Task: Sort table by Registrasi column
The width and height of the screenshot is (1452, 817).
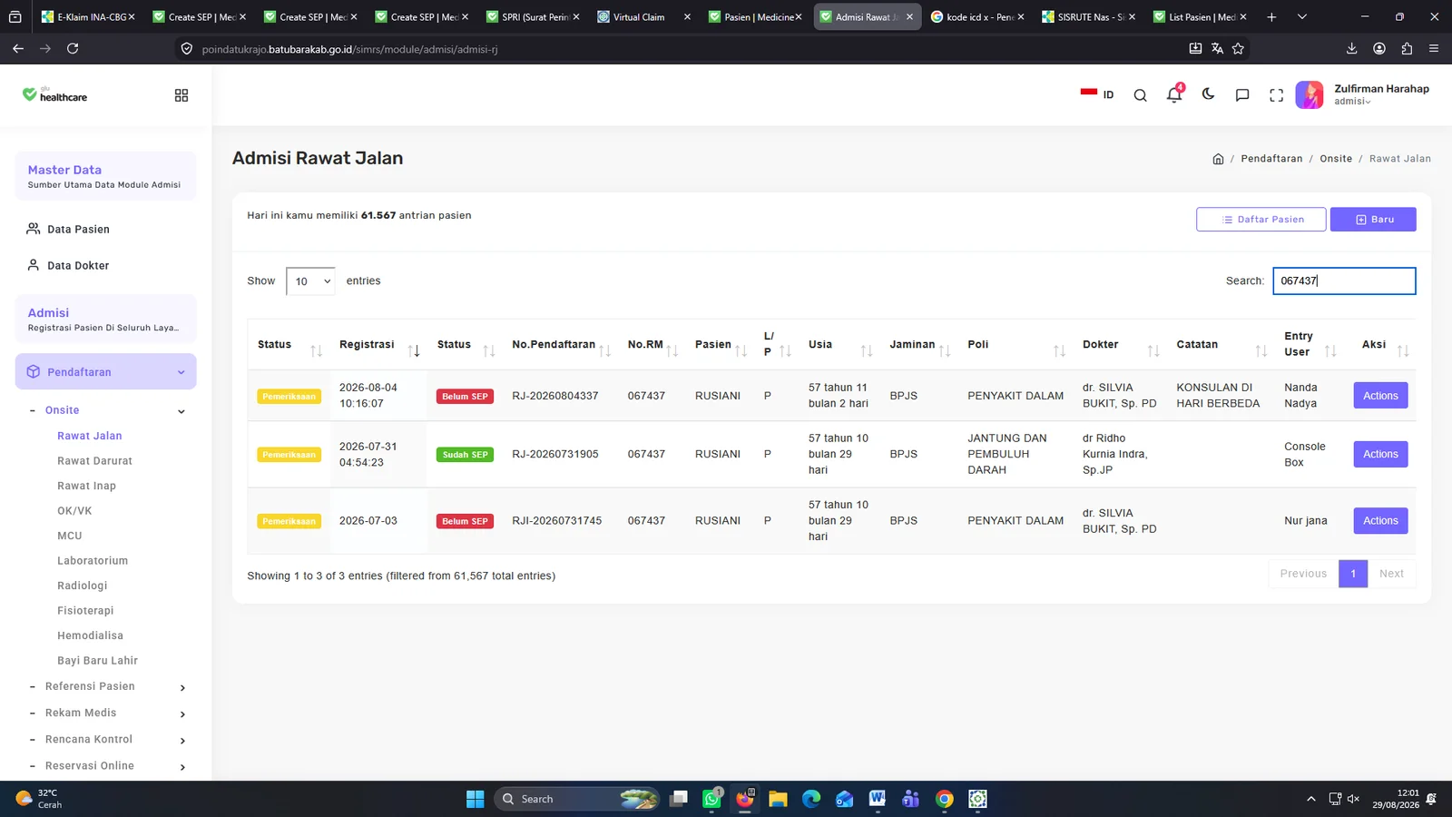Action: 378,345
